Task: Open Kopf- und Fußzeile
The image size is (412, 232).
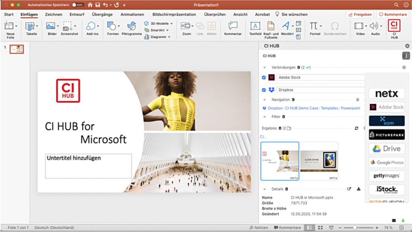Action: pyautogui.click(x=271, y=26)
